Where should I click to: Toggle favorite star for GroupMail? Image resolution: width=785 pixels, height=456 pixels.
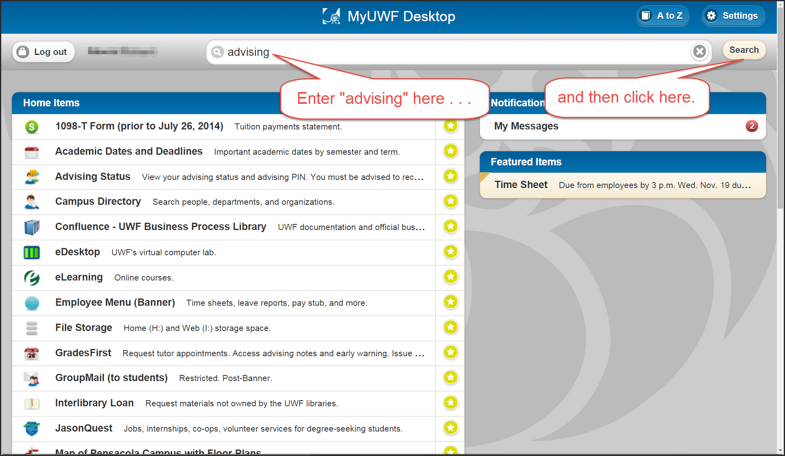pos(451,377)
